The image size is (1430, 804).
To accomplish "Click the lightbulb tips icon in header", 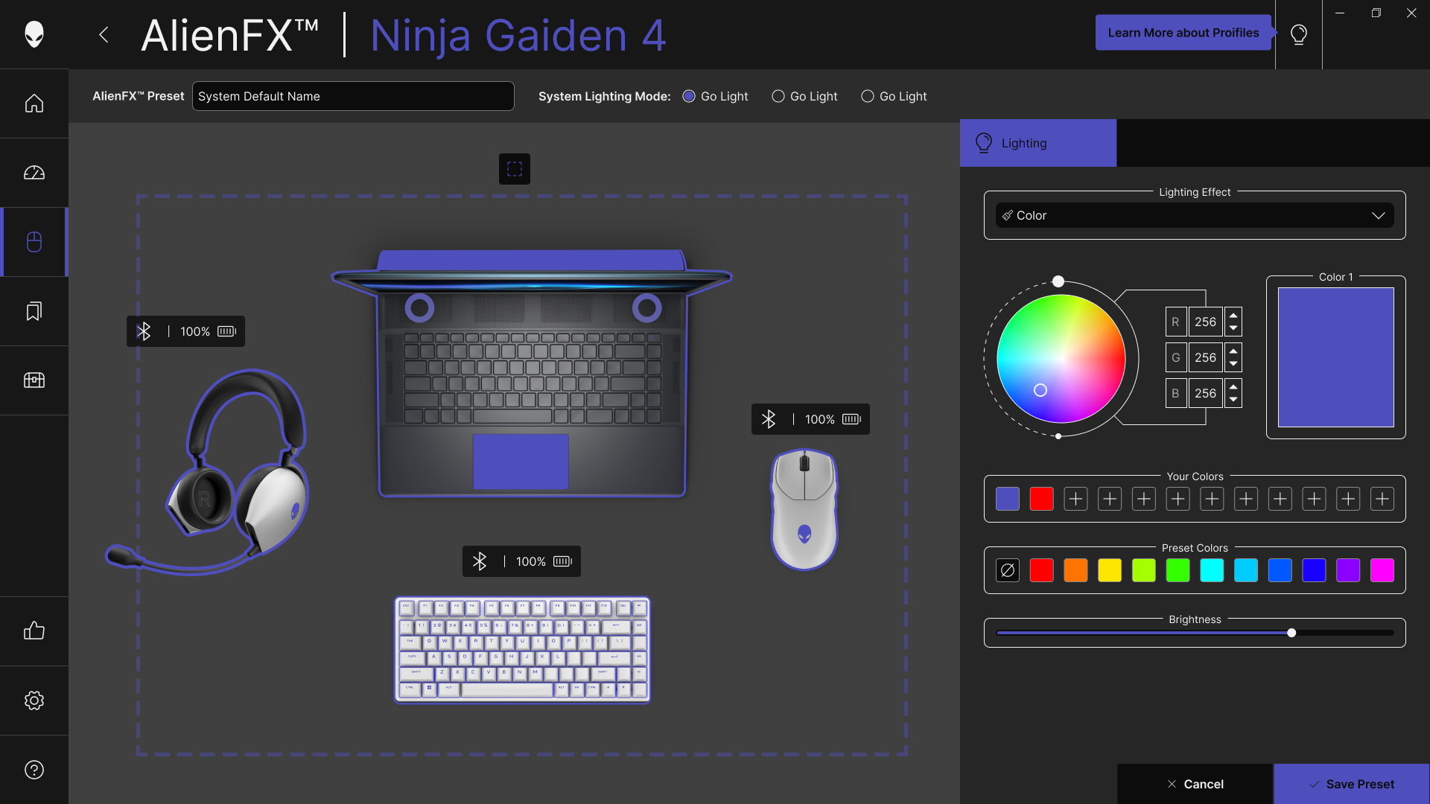I will (1299, 35).
